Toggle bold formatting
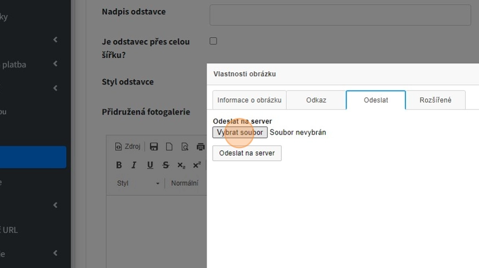Image resolution: width=479 pixels, height=268 pixels. (x=119, y=165)
